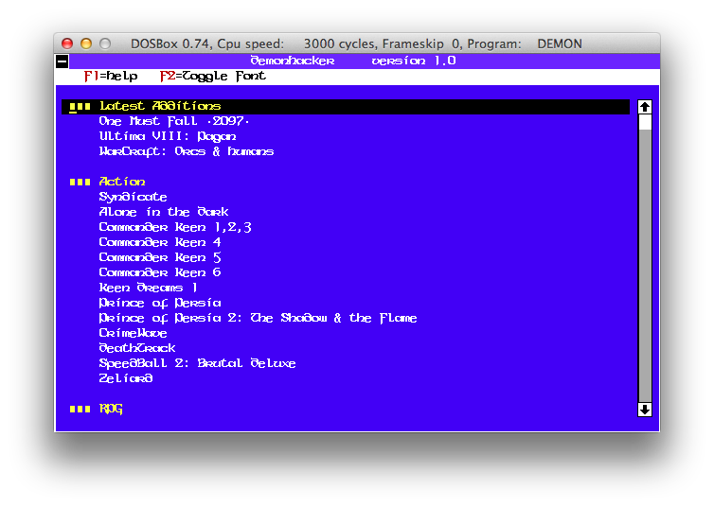
Task: Select Commander Keen 6 entry
Action: click(160, 272)
